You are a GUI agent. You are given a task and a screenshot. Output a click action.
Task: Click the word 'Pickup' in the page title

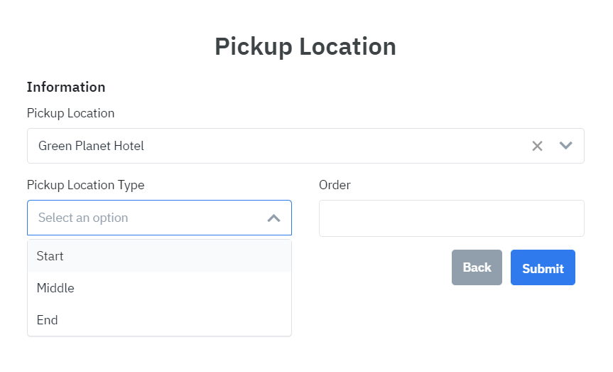(x=253, y=46)
